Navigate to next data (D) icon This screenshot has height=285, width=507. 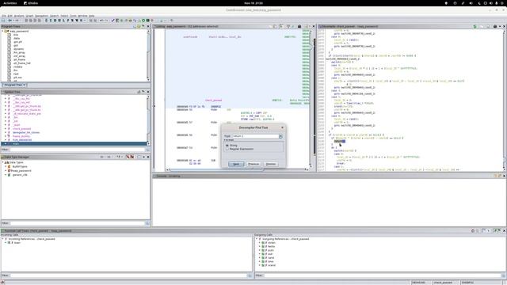tap(55, 21)
